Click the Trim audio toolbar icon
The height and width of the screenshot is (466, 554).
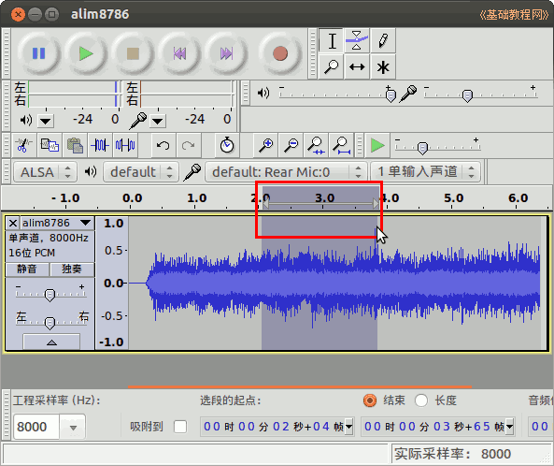[x=100, y=145]
